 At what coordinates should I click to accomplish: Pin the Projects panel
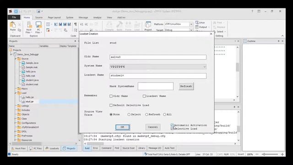[x=75, y=41]
